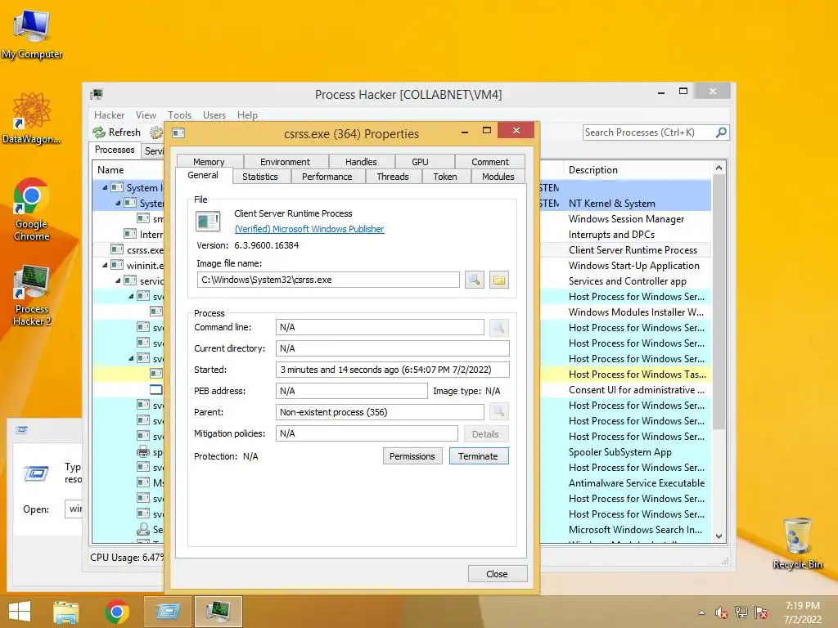Image resolution: width=838 pixels, height=628 pixels.
Task: Click the magnifier icon next to the image file name
Action: click(474, 280)
